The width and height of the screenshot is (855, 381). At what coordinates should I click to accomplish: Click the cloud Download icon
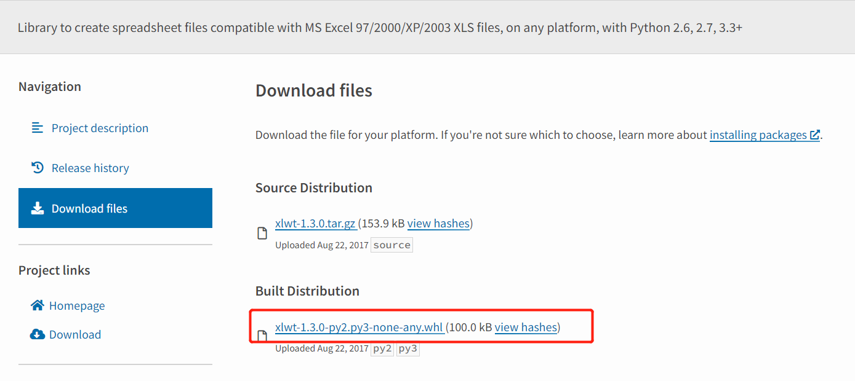[38, 334]
